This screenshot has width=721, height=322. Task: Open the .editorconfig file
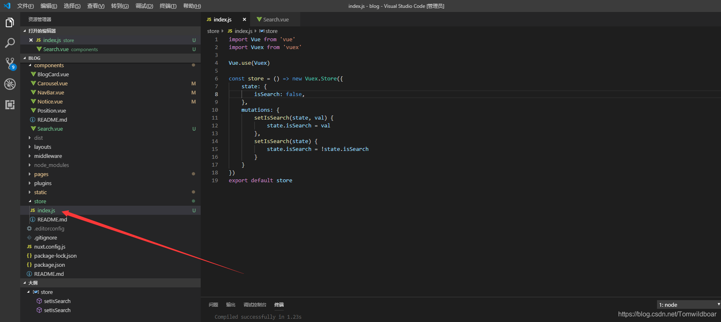(111, 228)
